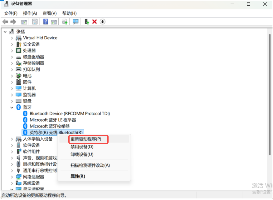Select Microsoft 蓝牙 LE 枚举器 device

point(52,120)
